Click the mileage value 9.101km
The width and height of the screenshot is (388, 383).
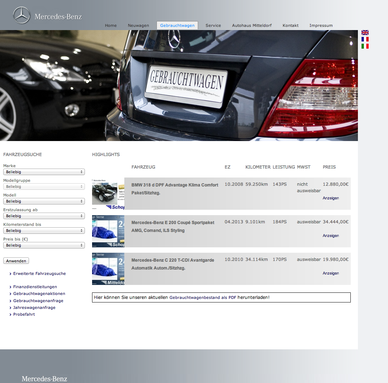click(255, 222)
